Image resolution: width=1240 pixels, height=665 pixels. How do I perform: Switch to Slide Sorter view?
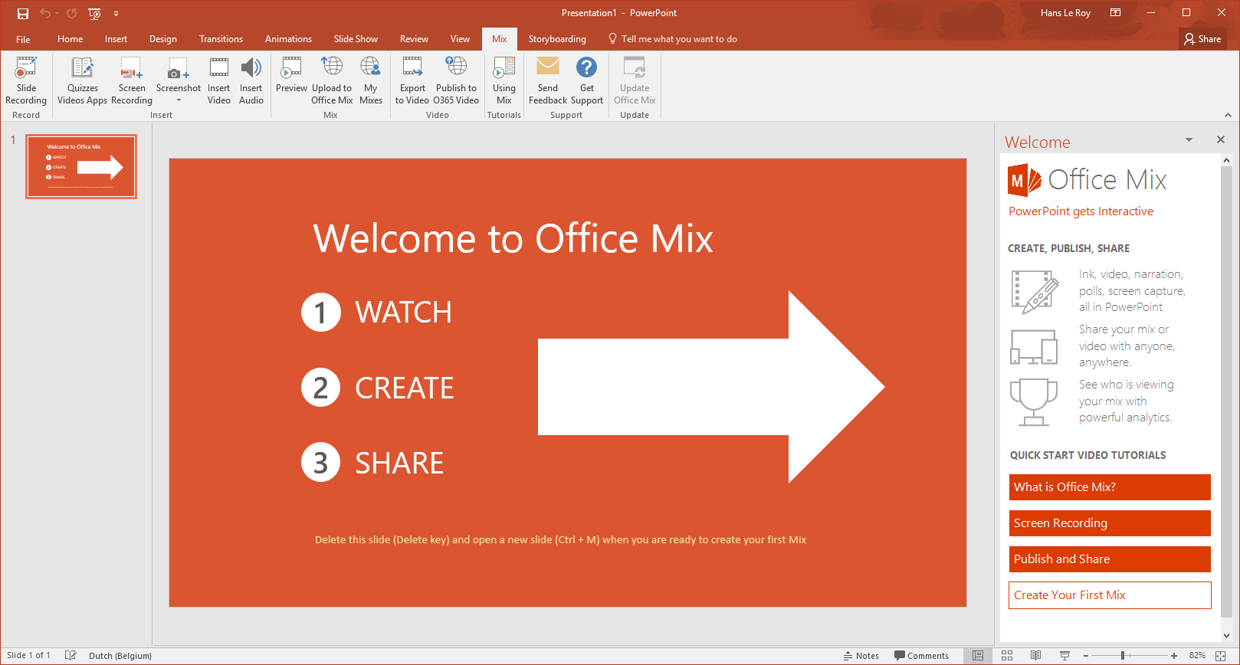click(1007, 656)
